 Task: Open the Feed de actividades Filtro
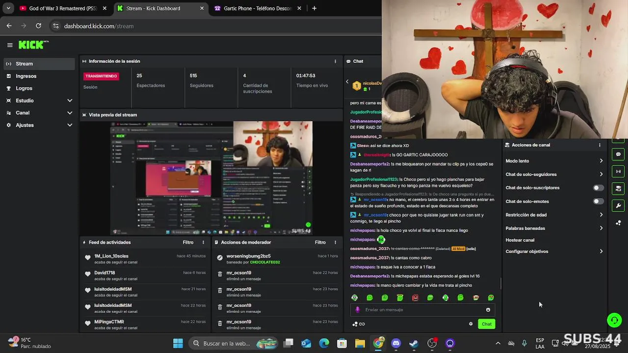[x=188, y=242]
